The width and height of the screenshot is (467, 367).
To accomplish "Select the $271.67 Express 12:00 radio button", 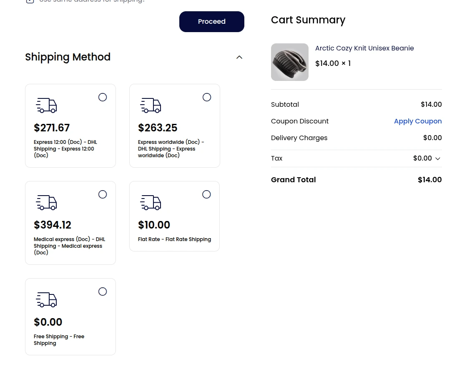I will pos(103,97).
